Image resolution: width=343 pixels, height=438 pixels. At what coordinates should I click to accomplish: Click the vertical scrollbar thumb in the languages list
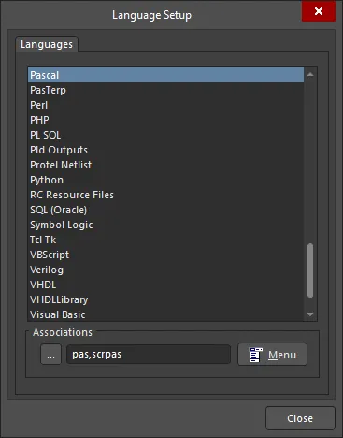(310, 270)
